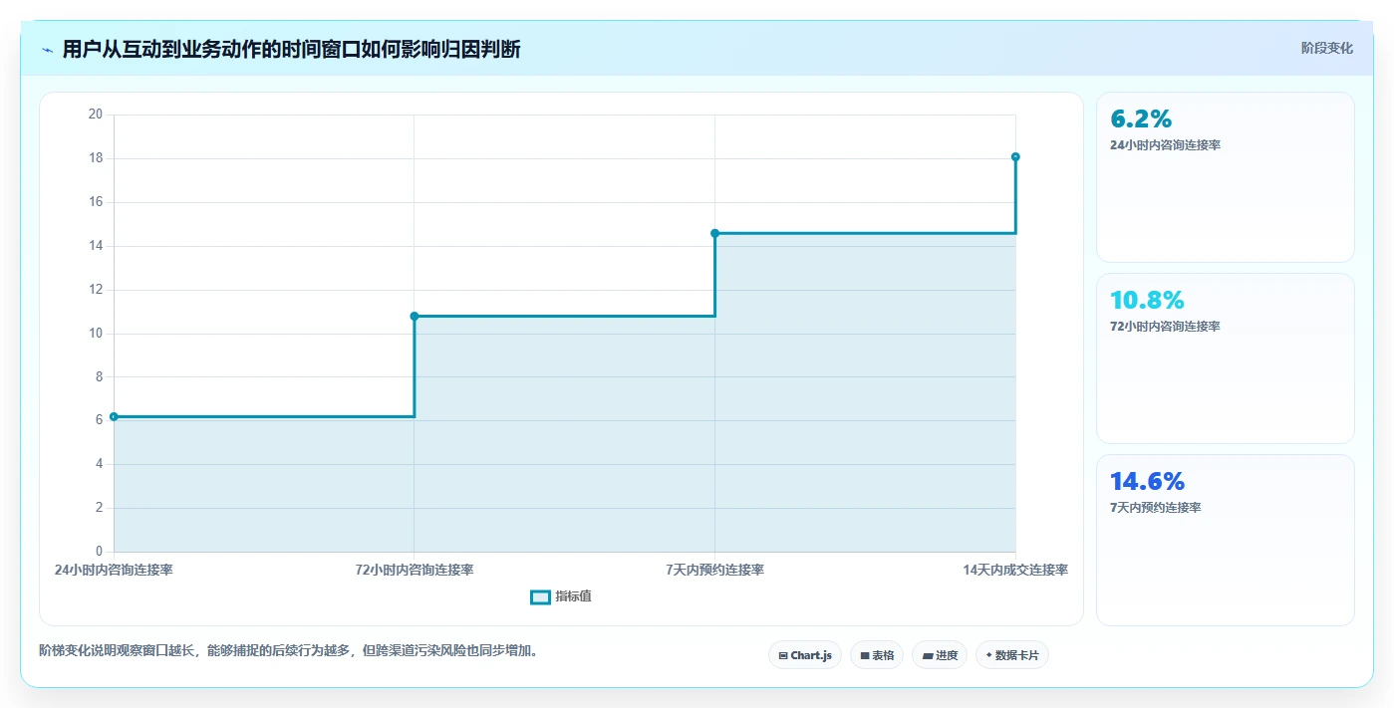Click the 6.2% card value
The height and width of the screenshot is (708, 1394).
(x=1141, y=119)
